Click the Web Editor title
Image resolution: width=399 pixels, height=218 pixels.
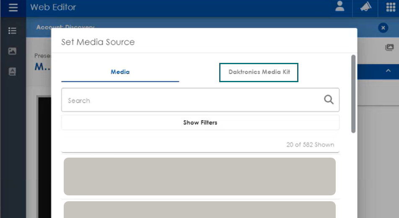click(53, 7)
